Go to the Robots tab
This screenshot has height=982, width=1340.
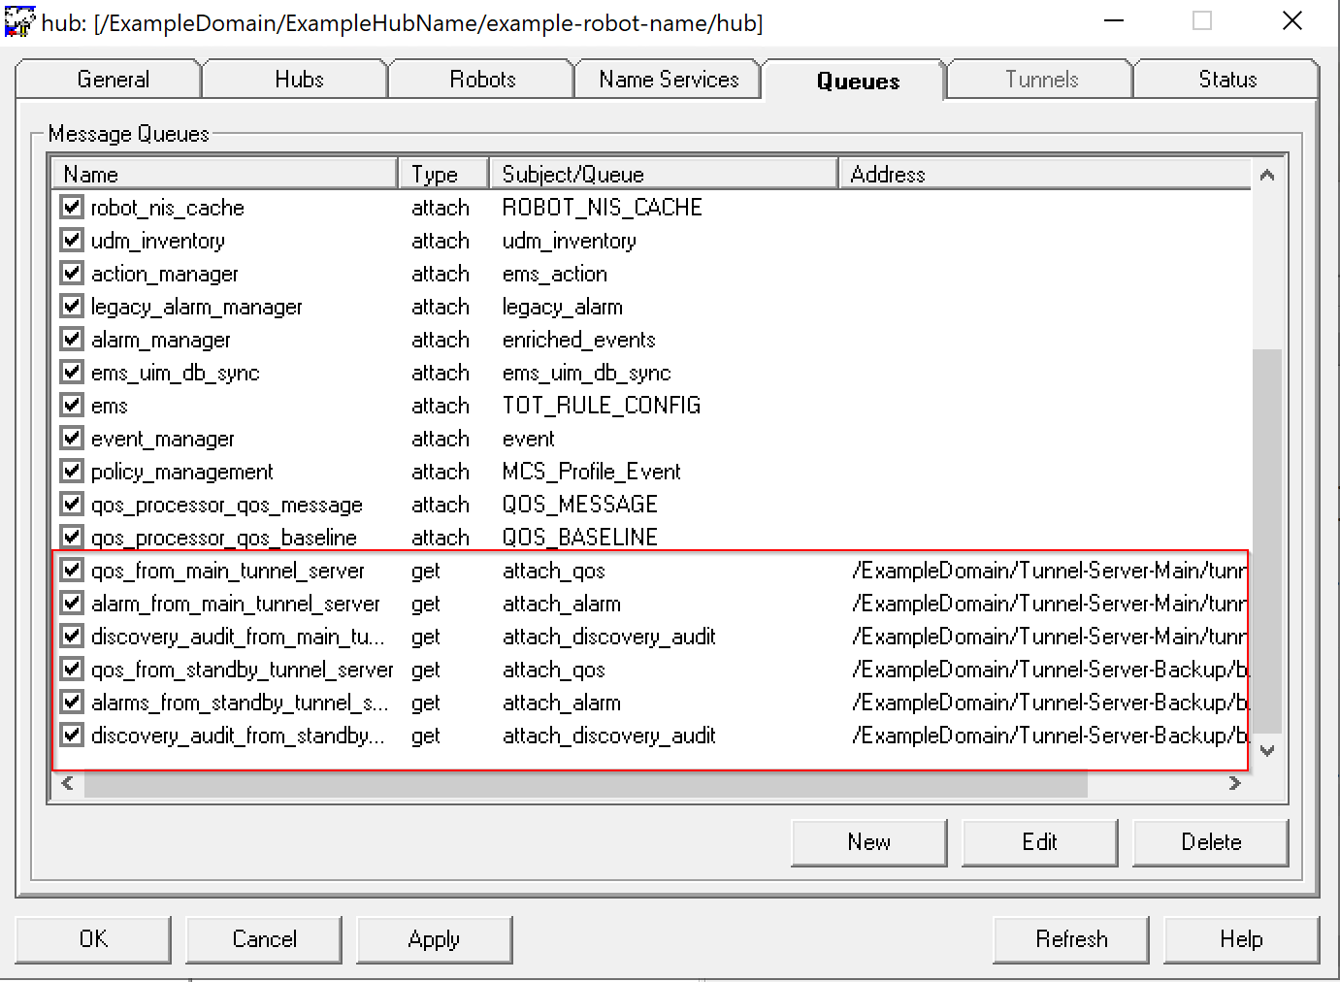point(482,80)
